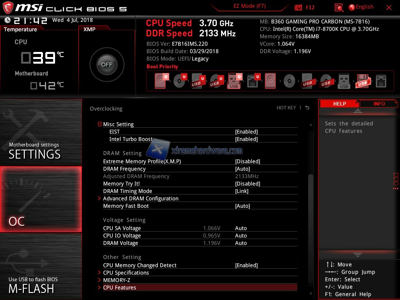This screenshot has height=300, width=400.
Task: Click the back arrow next to HOT KEY
Action: tap(307, 108)
